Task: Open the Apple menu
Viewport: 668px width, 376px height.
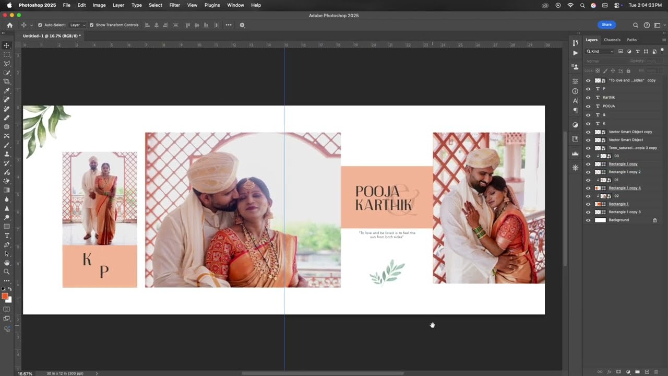Action: (x=9, y=5)
